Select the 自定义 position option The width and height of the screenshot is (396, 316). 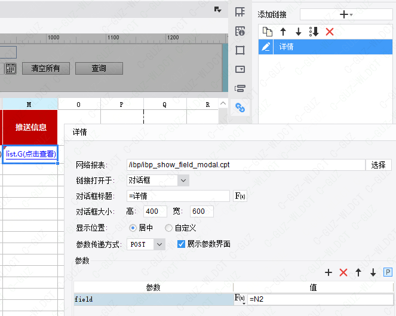point(169,228)
